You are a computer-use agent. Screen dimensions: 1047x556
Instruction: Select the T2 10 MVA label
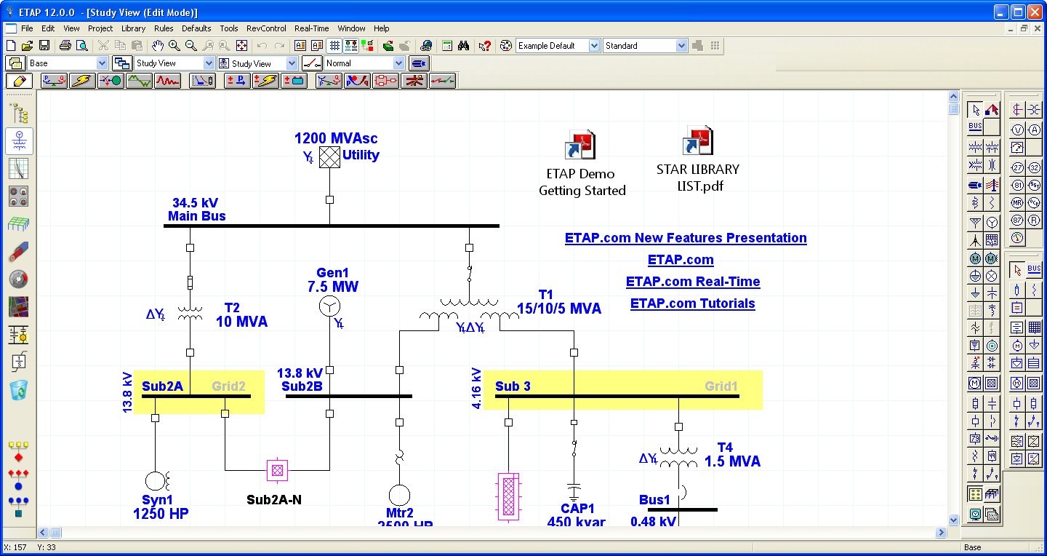[241, 315]
